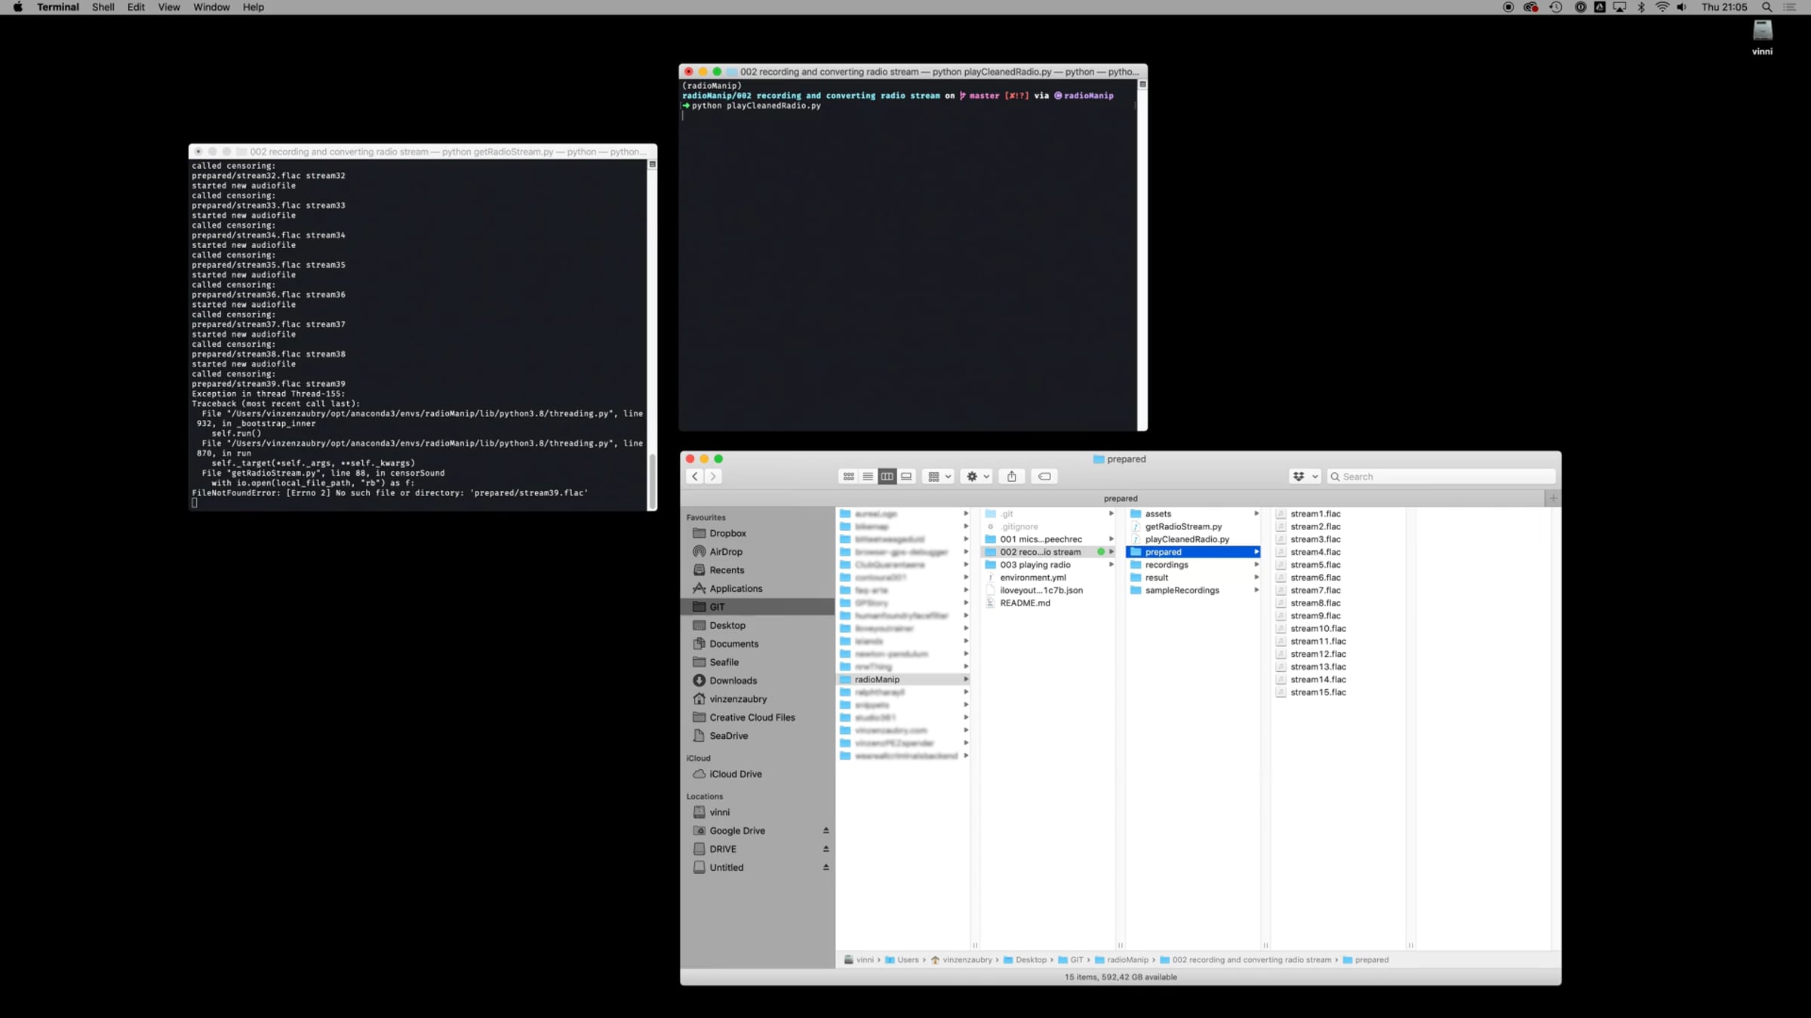Select README.md file
This screenshot has height=1018, width=1811.
1024,603
